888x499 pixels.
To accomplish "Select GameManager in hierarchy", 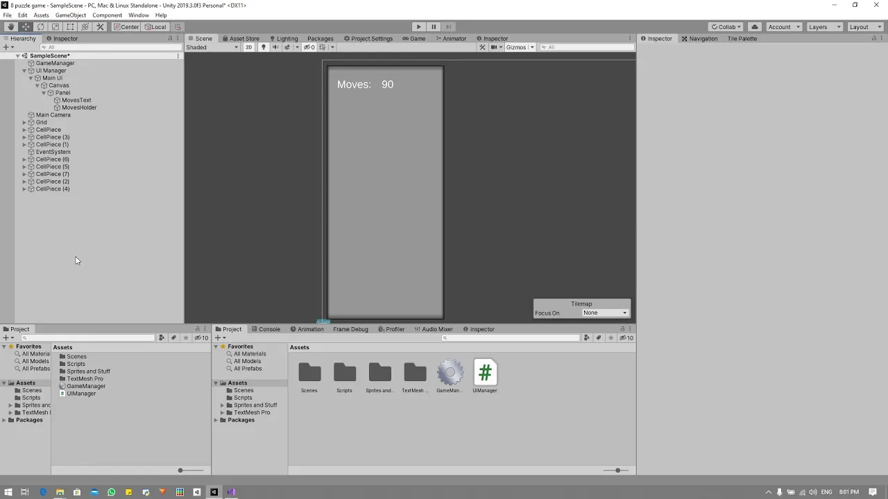I will click(x=55, y=63).
